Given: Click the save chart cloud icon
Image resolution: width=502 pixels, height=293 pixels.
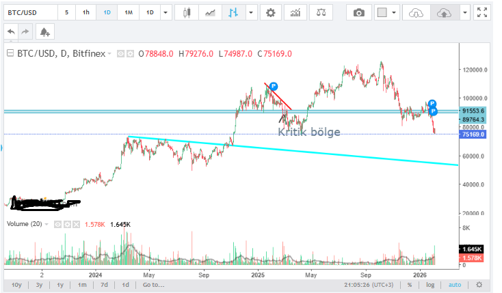Looking at the screenshot, I should point(443,12).
